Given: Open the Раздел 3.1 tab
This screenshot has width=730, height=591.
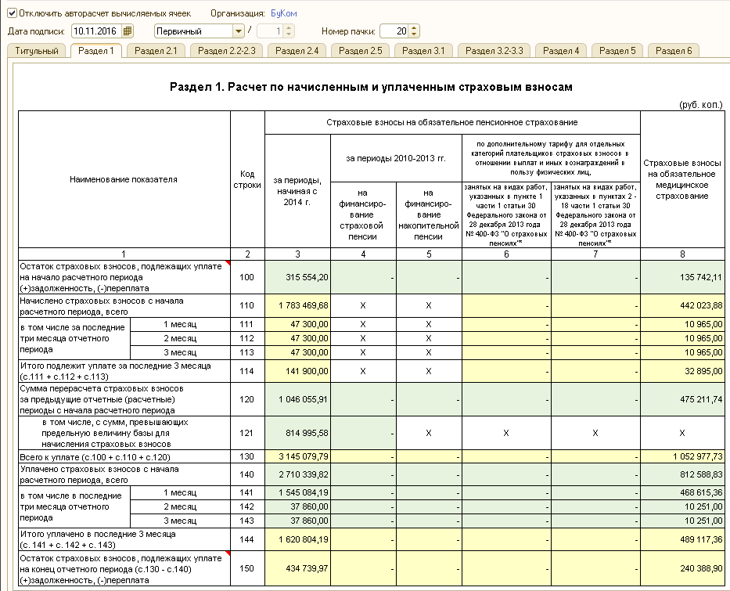Looking at the screenshot, I should tap(424, 51).
